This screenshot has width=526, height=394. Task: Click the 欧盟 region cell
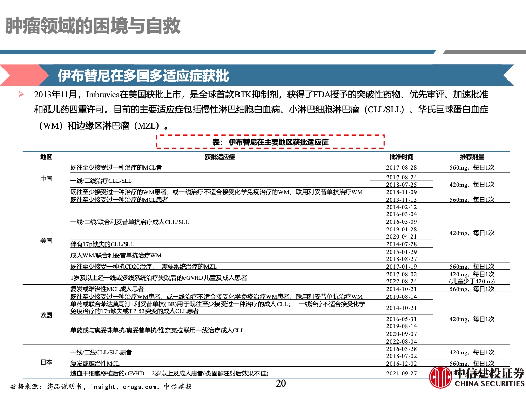point(46,315)
